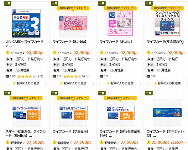
Task: Click the Stella card 0件 comment icon
Action: pyautogui.click(x=101, y=76)
